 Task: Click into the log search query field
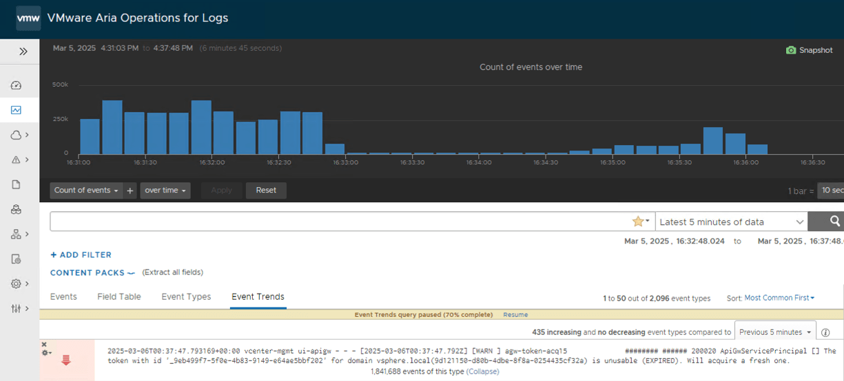pos(338,221)
